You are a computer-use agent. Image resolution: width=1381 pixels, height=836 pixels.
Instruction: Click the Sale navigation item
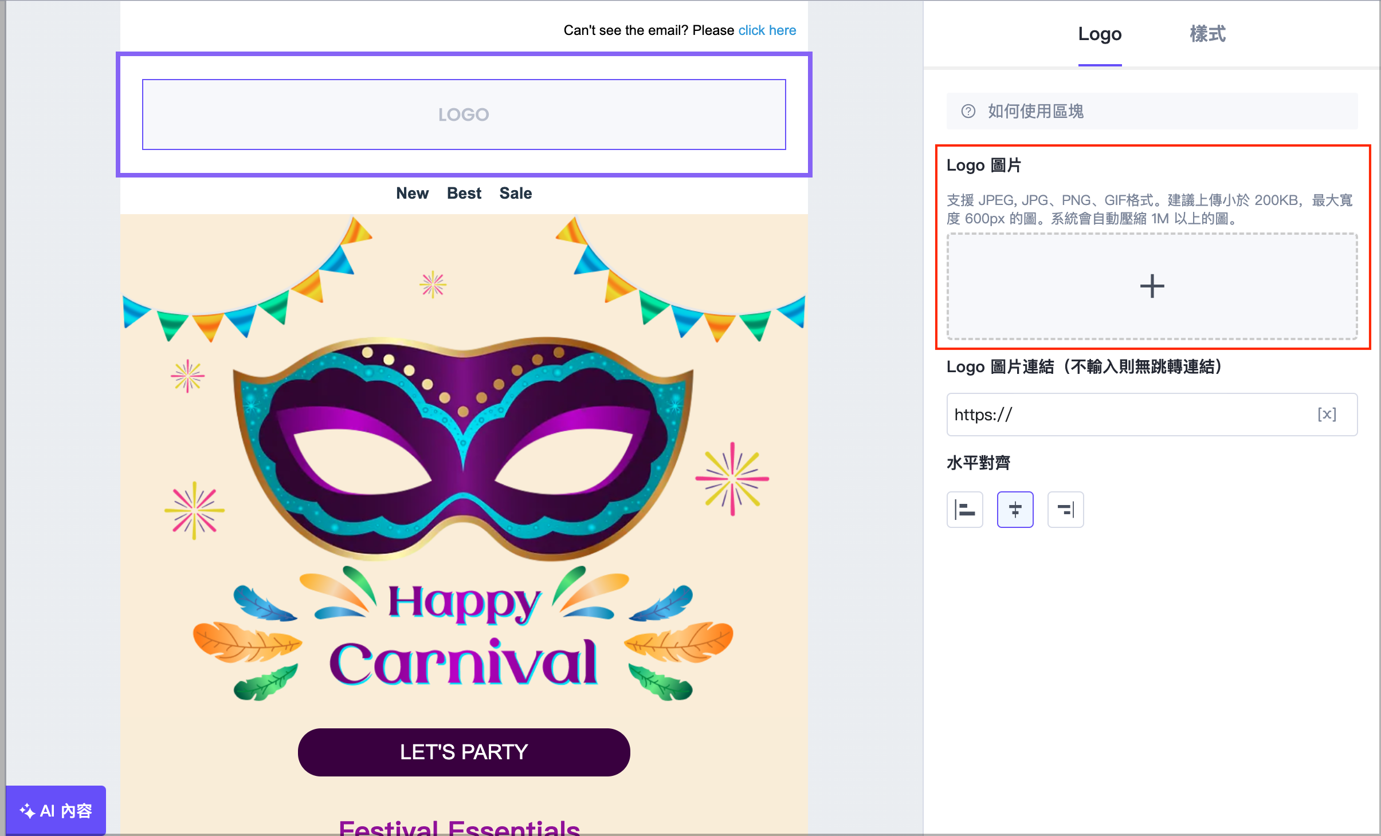(515, 194)
